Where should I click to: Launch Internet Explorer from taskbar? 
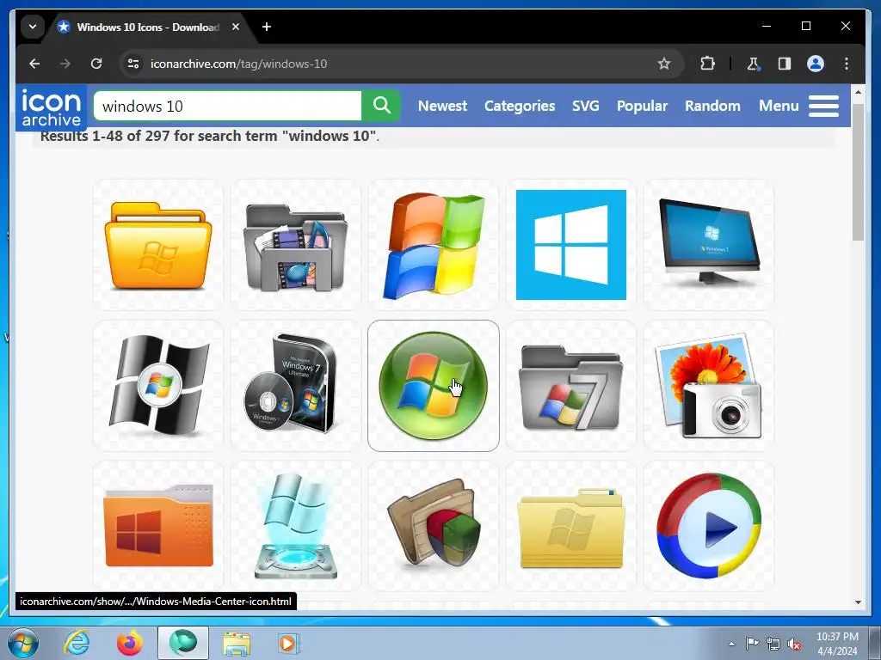77,643
